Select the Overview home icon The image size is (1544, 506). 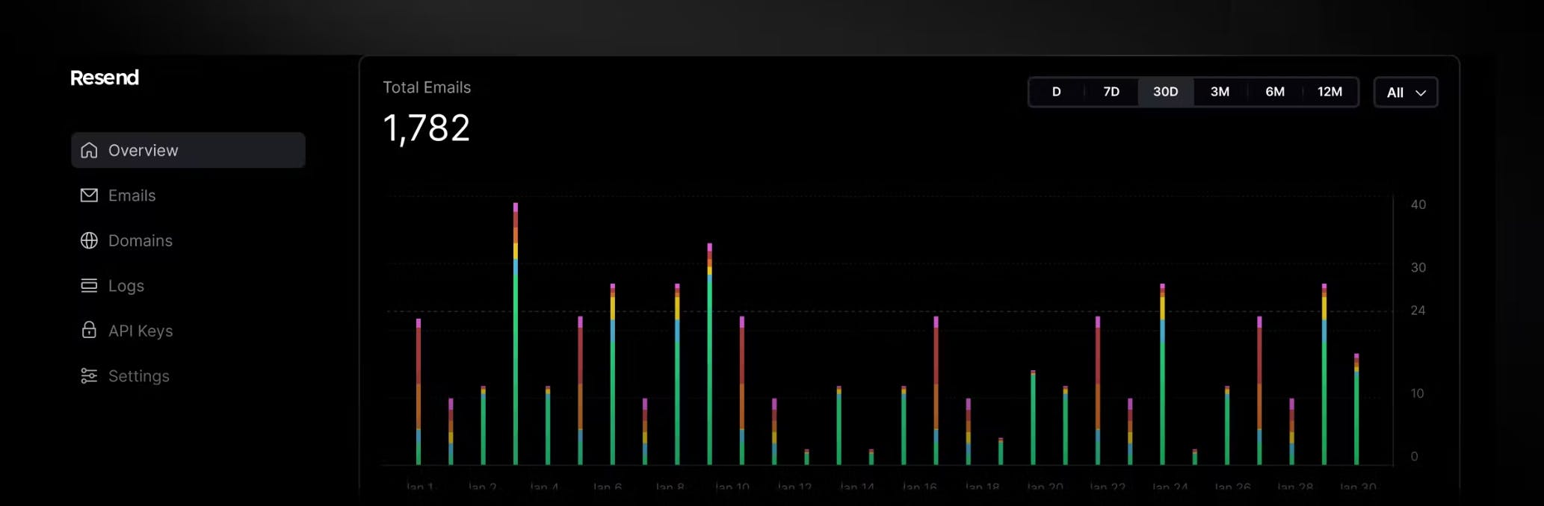point(89,150)
